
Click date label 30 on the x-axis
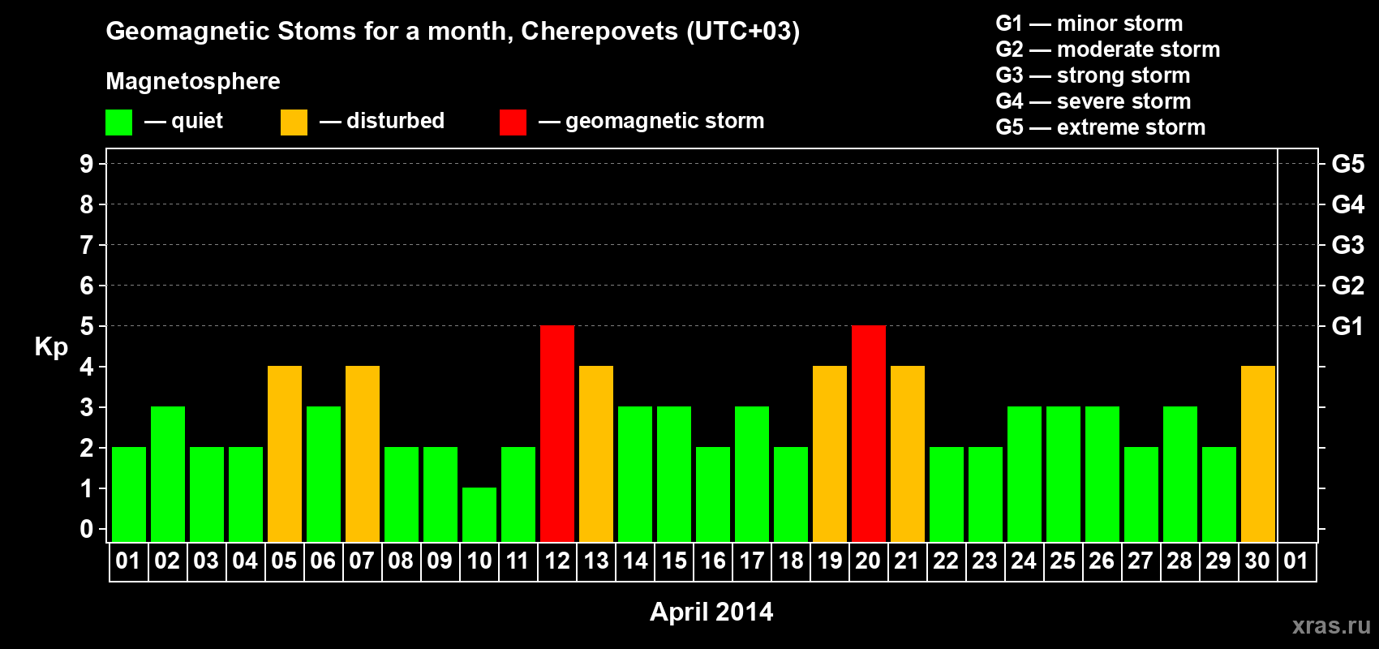[1257, 561]
